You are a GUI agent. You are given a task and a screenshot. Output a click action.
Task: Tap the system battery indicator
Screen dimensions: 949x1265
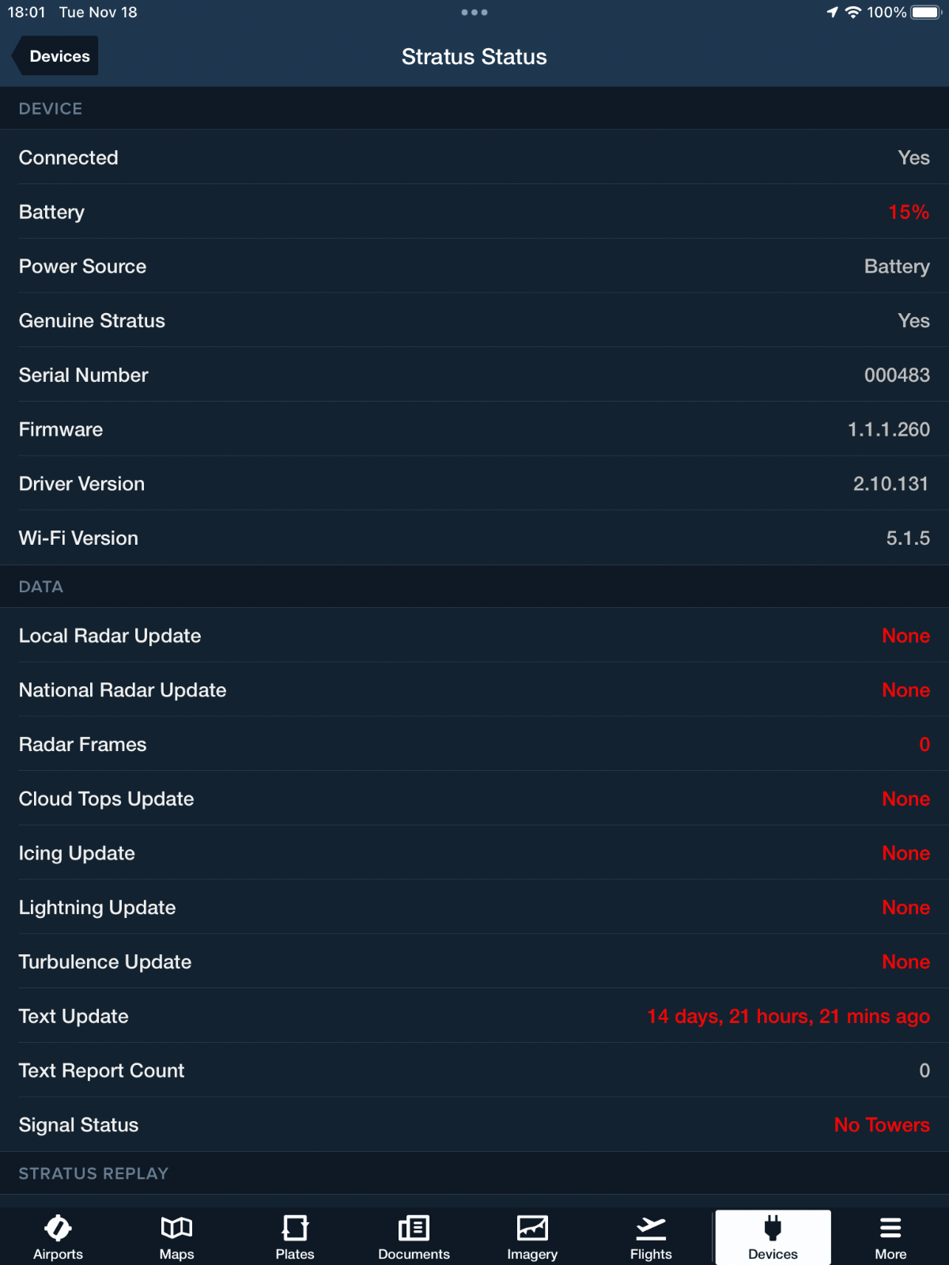[x=925, y=13]
